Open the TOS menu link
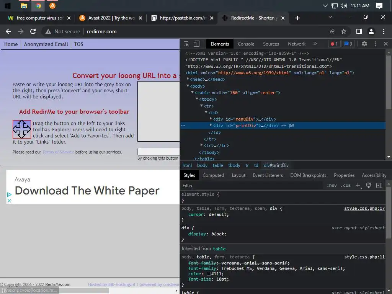392x294 pixels. 78,44
